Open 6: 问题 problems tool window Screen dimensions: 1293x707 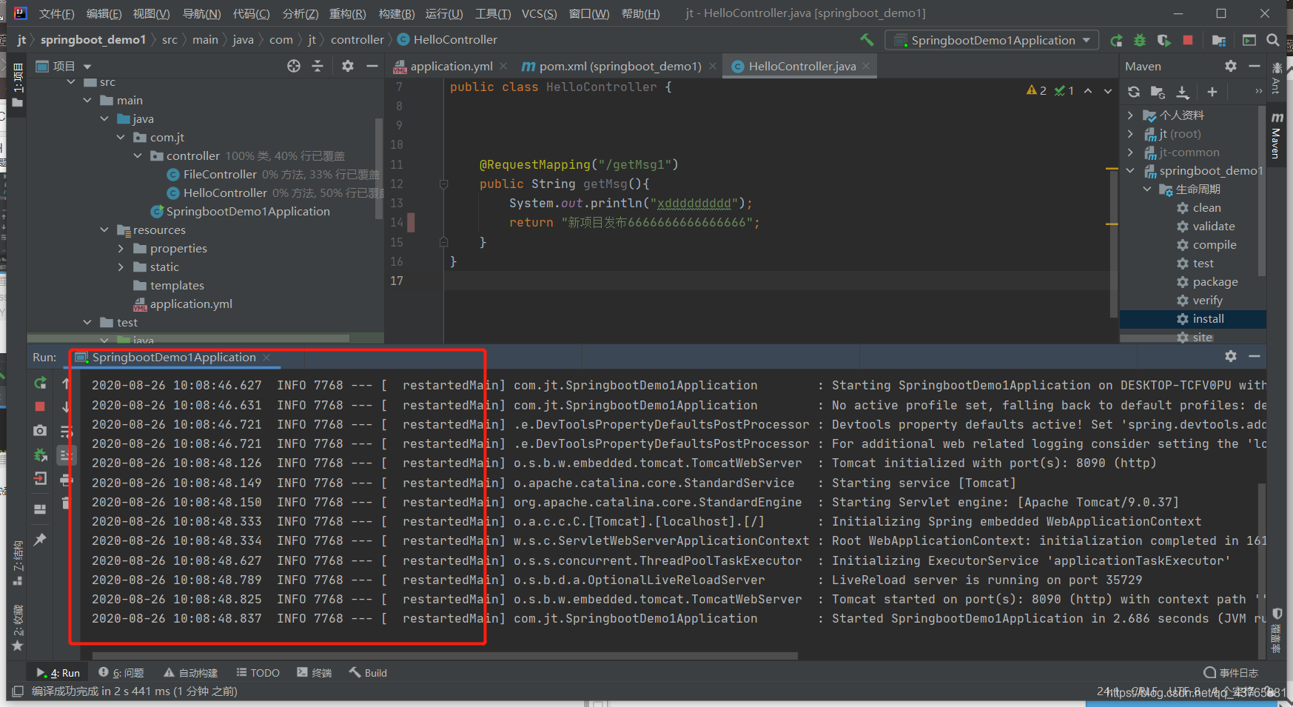pos(121,672)
